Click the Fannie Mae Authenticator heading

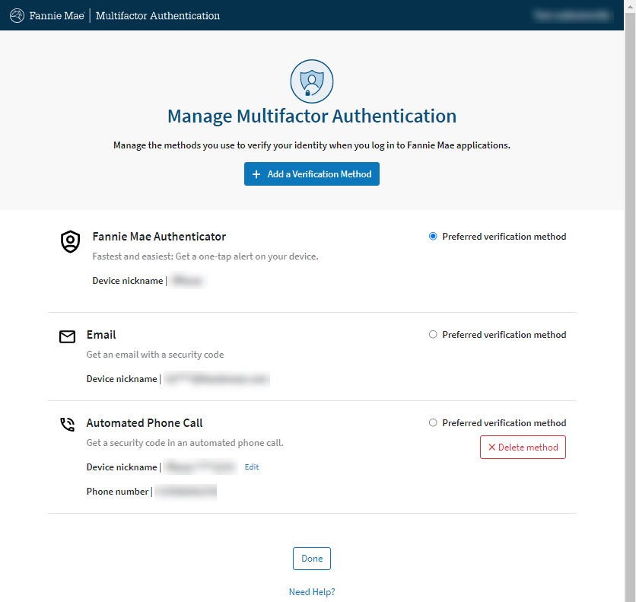159,237
